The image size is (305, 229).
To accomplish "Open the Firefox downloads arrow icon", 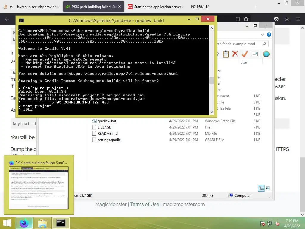I will (287, 19).
